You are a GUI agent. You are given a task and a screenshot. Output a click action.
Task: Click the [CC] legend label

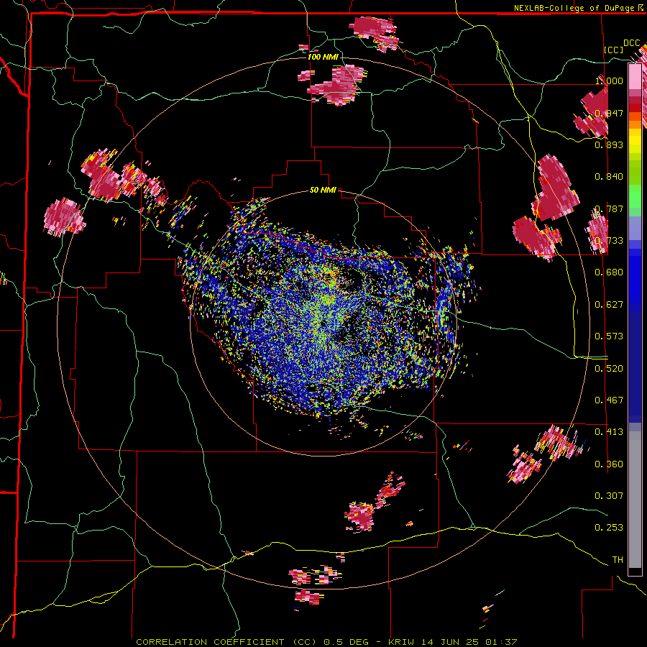point(614,50)
